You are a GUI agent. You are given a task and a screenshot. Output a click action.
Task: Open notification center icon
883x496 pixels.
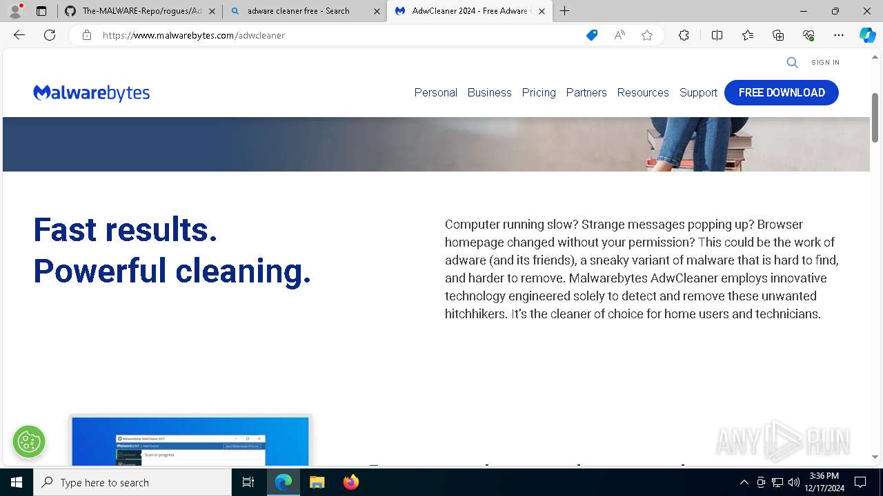[860, 482]
